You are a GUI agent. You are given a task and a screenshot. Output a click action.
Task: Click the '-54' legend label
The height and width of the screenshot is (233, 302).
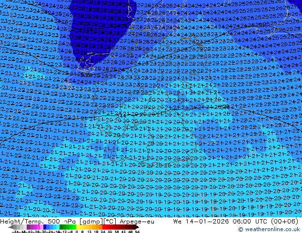click(15, 232)
